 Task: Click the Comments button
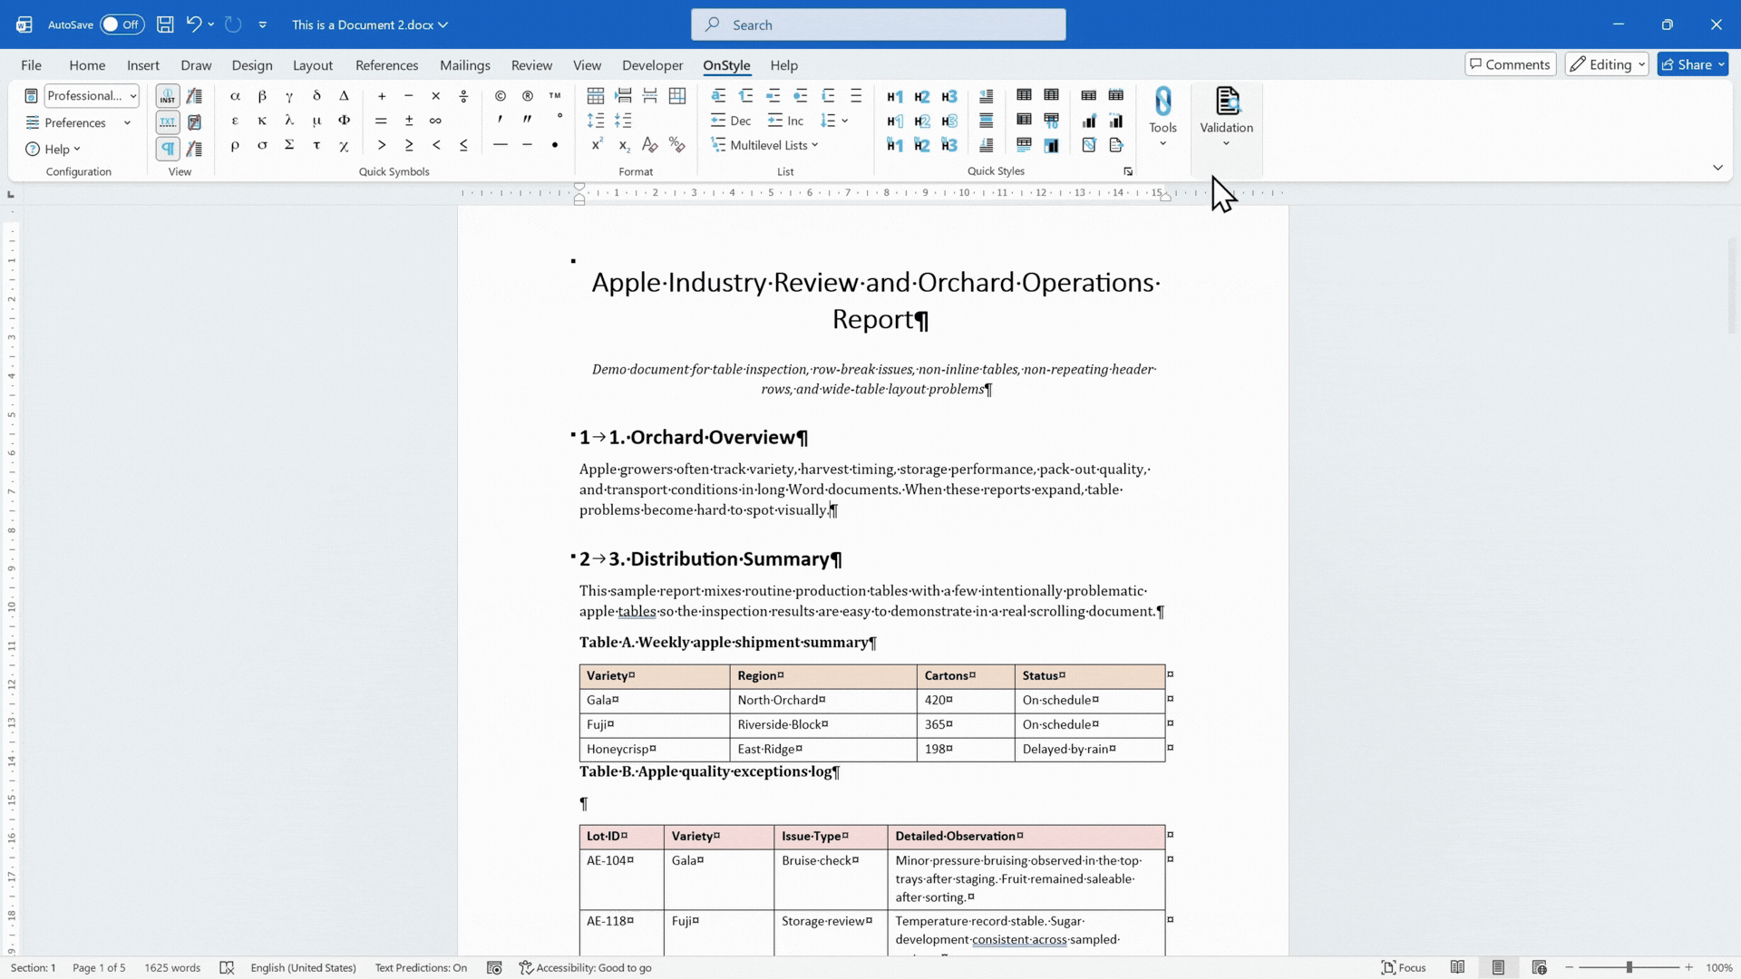pos(1510,64)
